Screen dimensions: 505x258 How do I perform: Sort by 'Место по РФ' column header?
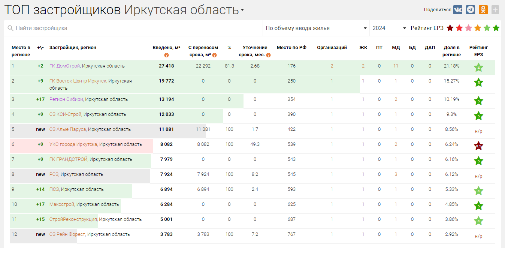point(291,48)
